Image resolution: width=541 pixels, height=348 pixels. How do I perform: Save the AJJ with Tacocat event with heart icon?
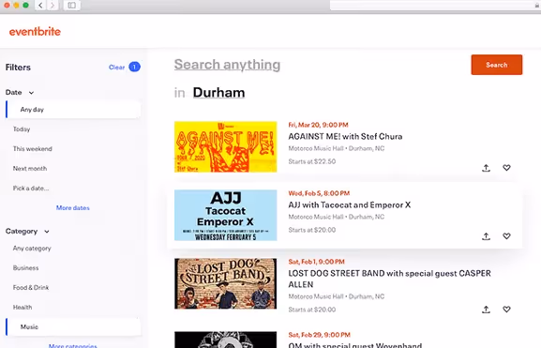pos(506,236)
